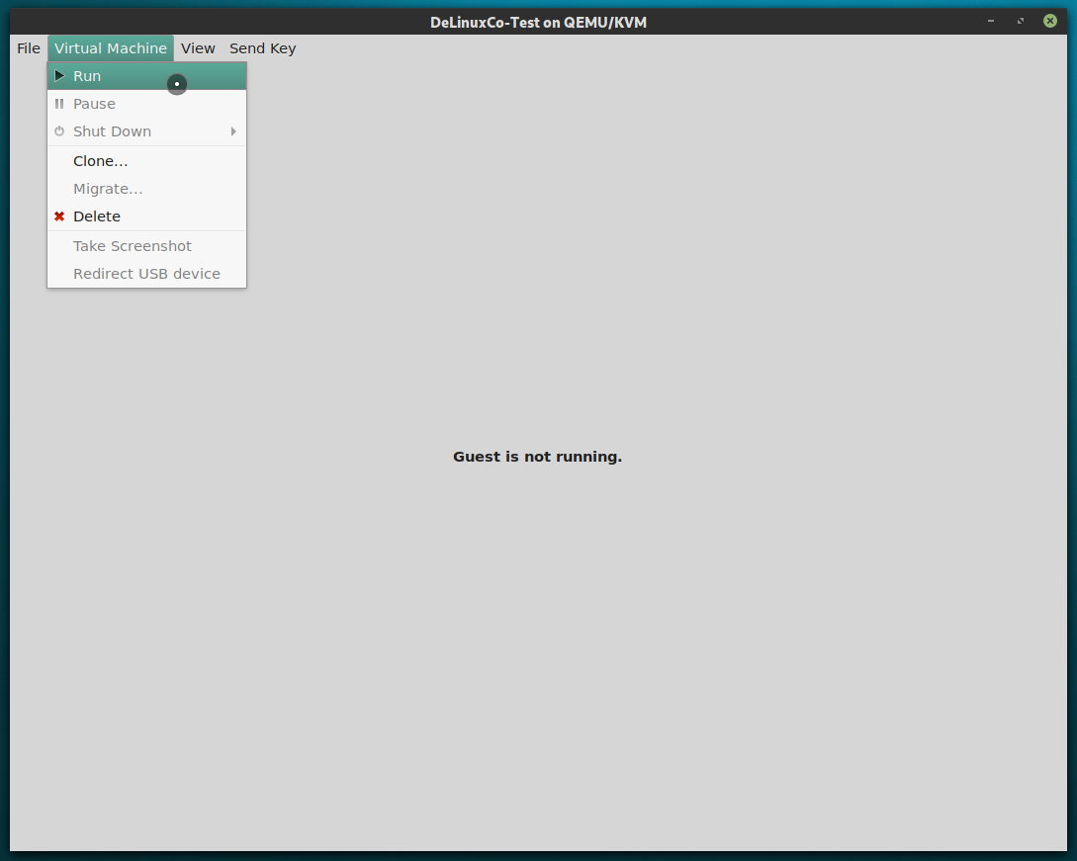Minimize the virtual machine window
Viewport: 1077px width, 861px height.
tap(990, 22)
